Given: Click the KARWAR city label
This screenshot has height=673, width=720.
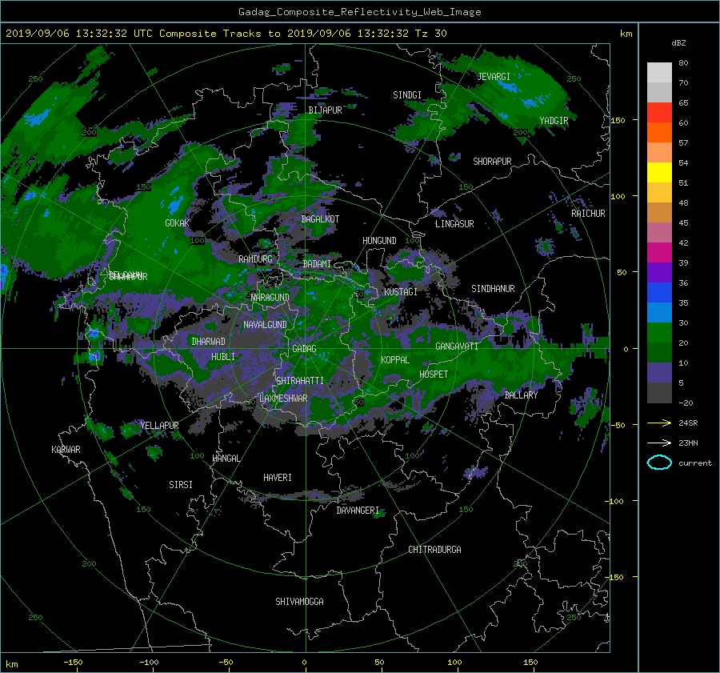Looking at the screenshot, I should pos(66,450).
